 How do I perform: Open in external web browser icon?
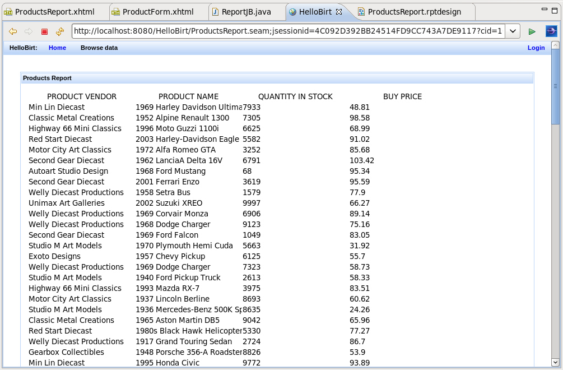[x=551, y=31]
